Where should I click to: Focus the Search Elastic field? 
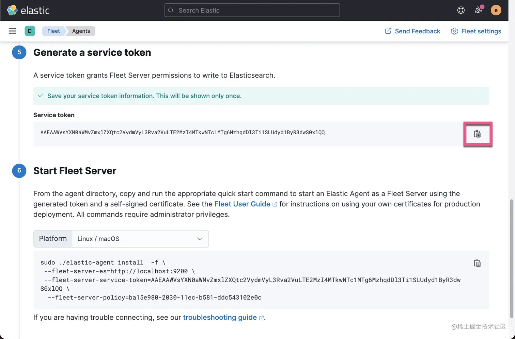click(252, 10)
